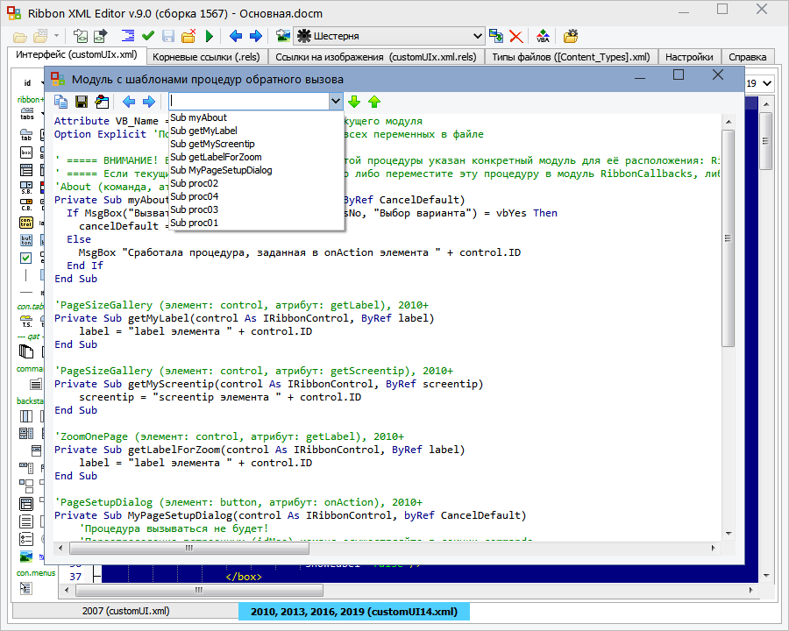The image size is (789, 631).
Task: Switch to 2007 (customUI.xml) bottom tab
Action: (x=125, y=611)
